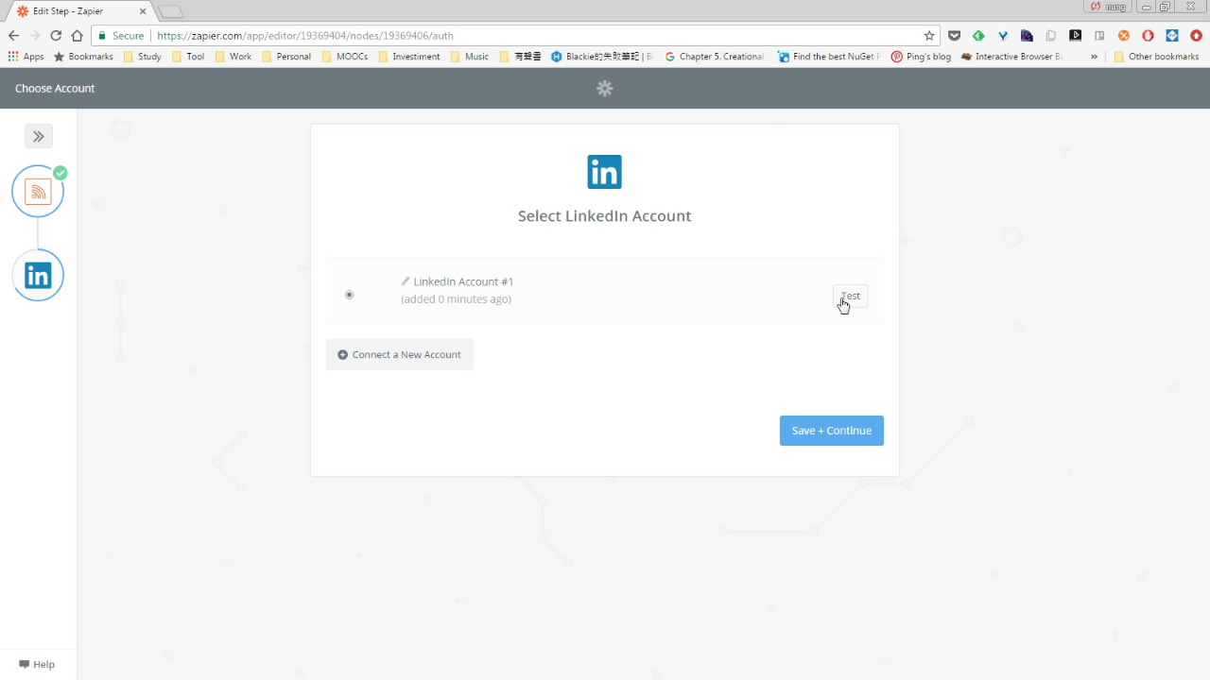Screen dimensions: 1210x680
Task: Click the zapier.com address bar URL
Action: 305,36
